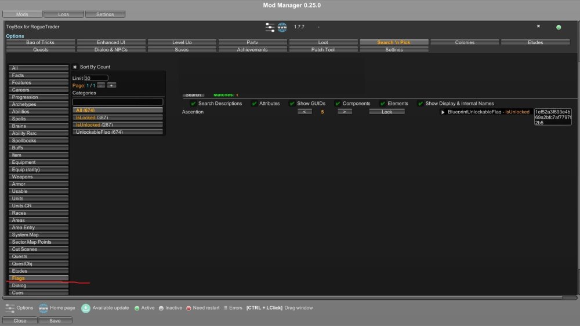Image resolution: width=580 pixels, height=326 pixels.
Task: Open the ToyBox www home page icon
Action: click(x=282, y=27)
